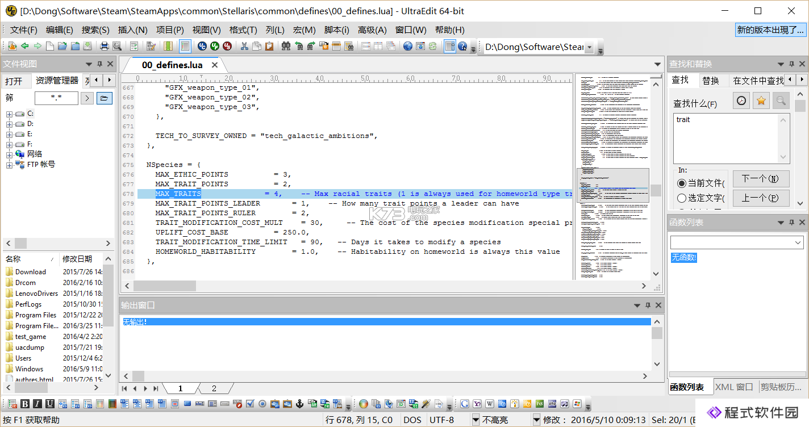Close the 00_defines.lua tab
Image resolution: width=809 pixels, height=427 pixels.
215,65
